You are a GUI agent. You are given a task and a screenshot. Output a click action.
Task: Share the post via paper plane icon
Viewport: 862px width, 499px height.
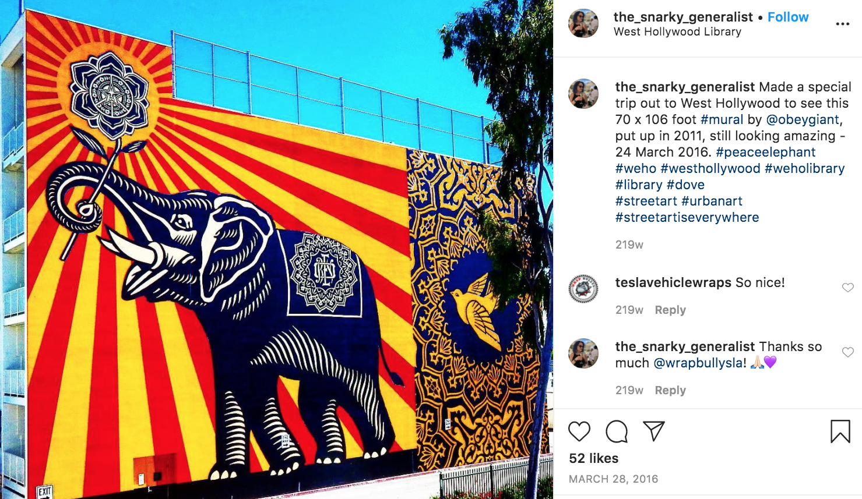coord(654,431)
